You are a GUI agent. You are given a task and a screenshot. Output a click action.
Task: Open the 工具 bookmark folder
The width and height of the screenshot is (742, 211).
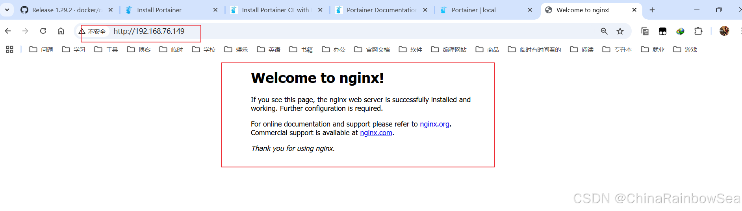click(x=106, y=50)
